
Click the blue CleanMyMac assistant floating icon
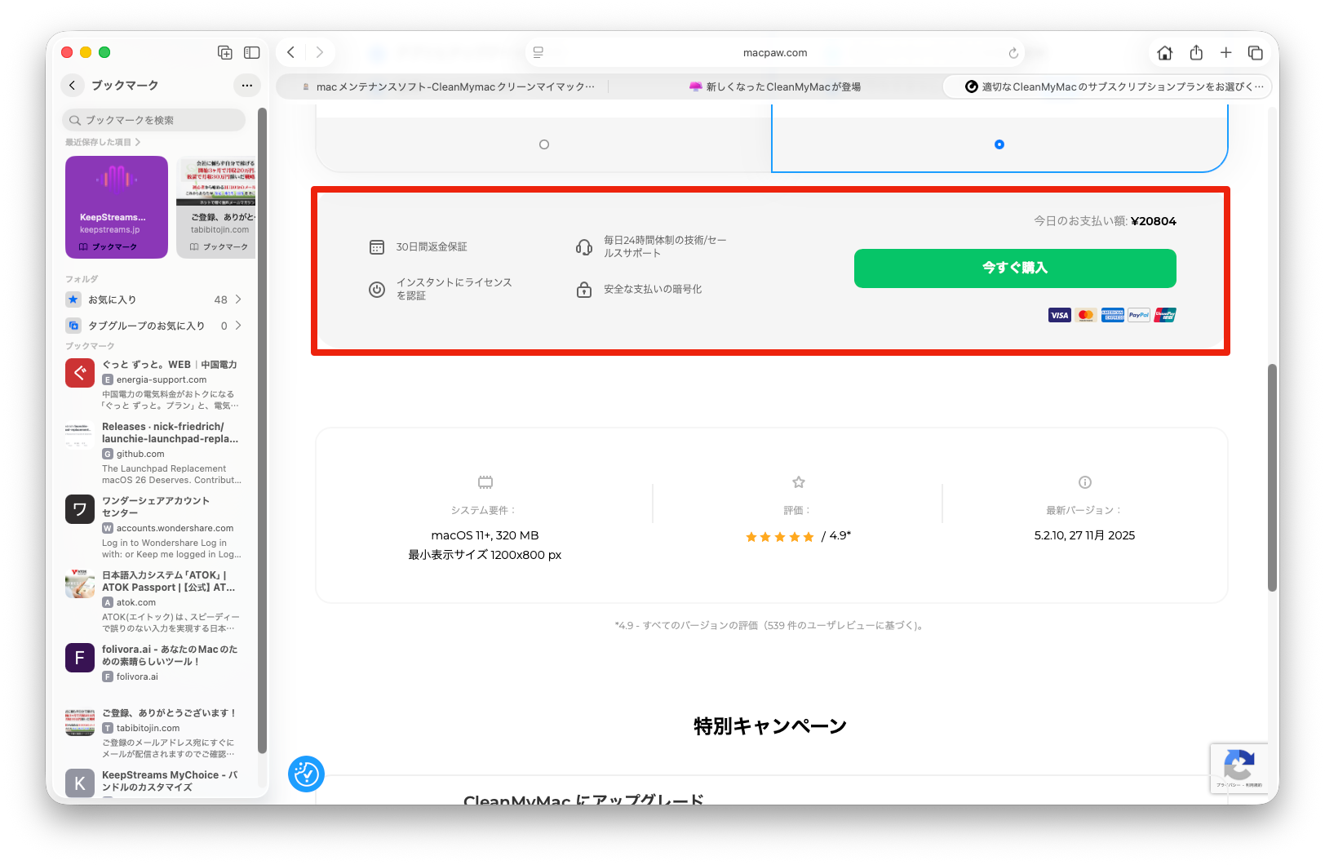306,774
